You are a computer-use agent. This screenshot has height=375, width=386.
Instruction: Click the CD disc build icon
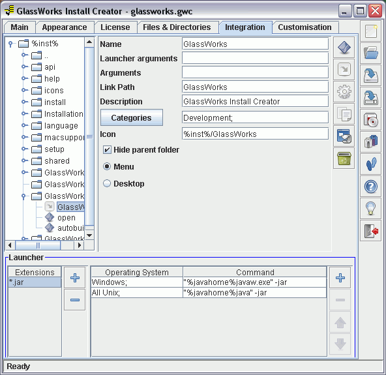(371, 119)
